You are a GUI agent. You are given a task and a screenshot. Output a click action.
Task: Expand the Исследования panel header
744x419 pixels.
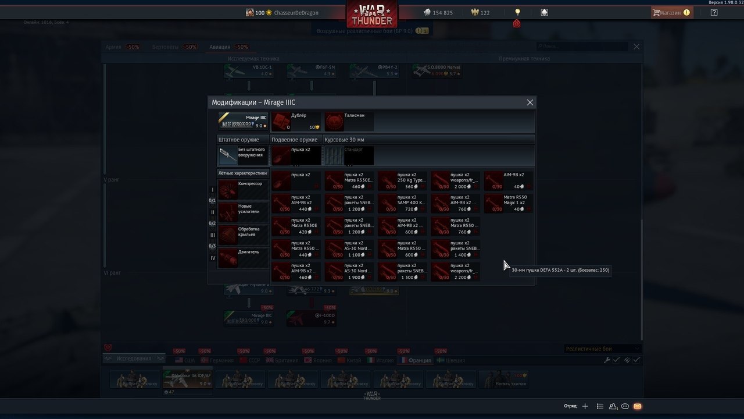[135, 358]
